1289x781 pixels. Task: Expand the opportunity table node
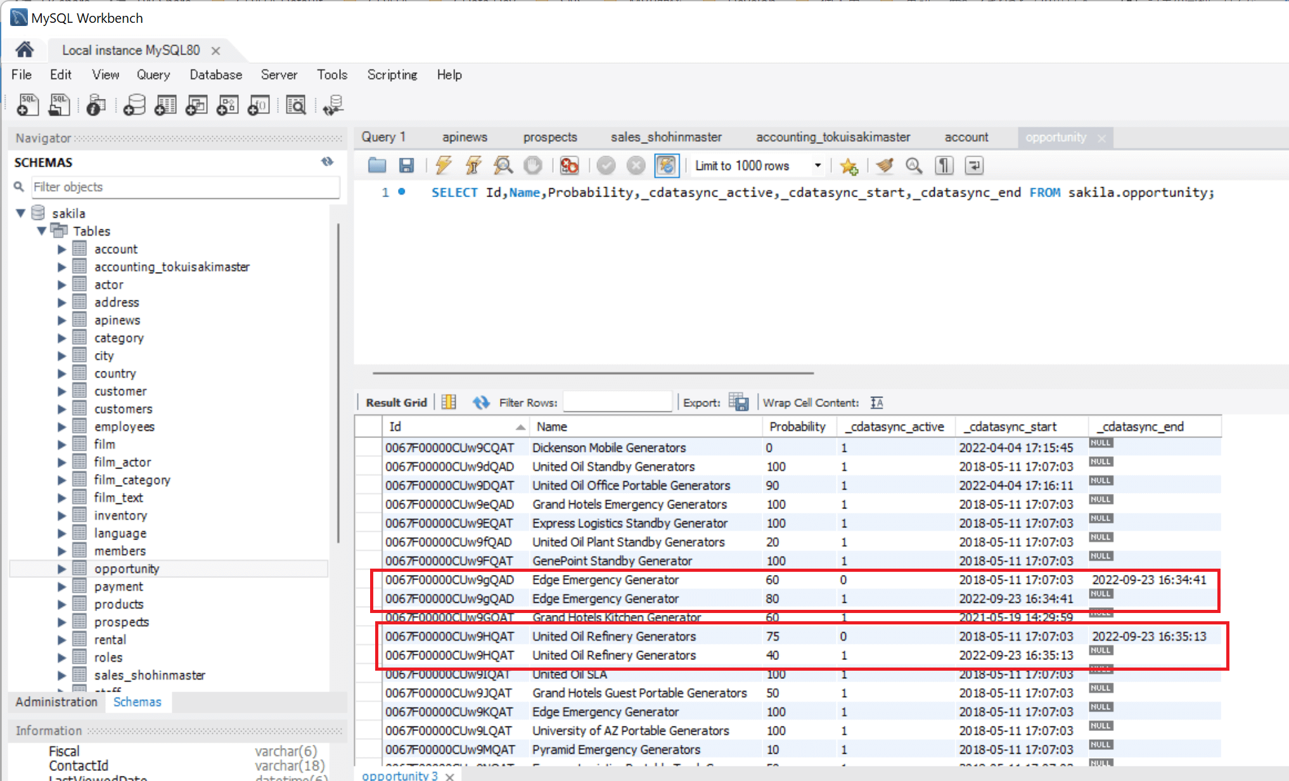click(x=61, y=569)
